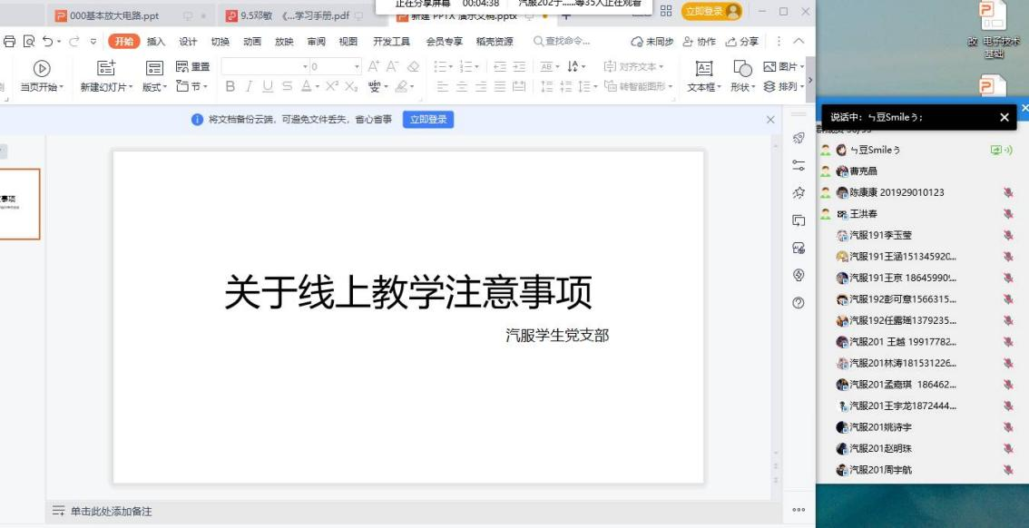Click the rocket icon in right sidebar

pyautogui.click(x=799, y=138)
